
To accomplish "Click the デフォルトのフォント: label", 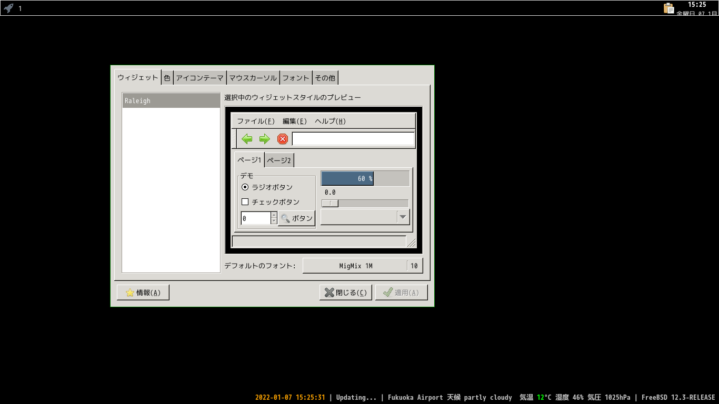I will (x=260, y=266).
